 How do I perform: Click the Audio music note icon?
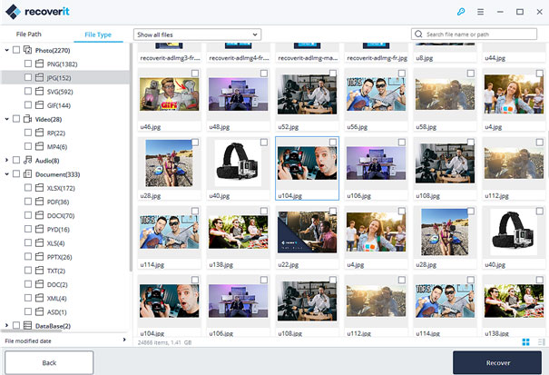point(27,160)
